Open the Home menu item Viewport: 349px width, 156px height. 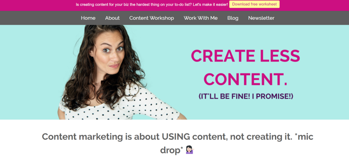pyautogui.click(x=88, y=18)
